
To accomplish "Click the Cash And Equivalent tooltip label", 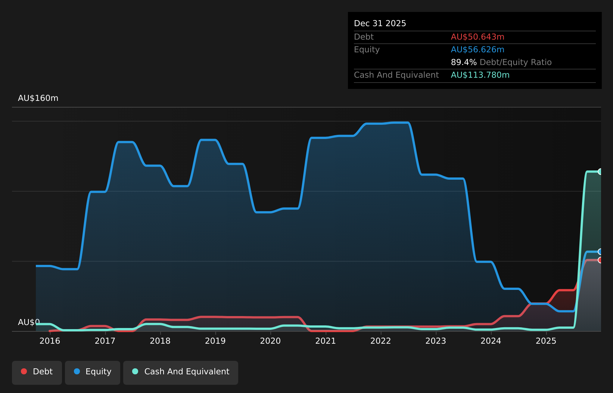I will click(396, 75).
